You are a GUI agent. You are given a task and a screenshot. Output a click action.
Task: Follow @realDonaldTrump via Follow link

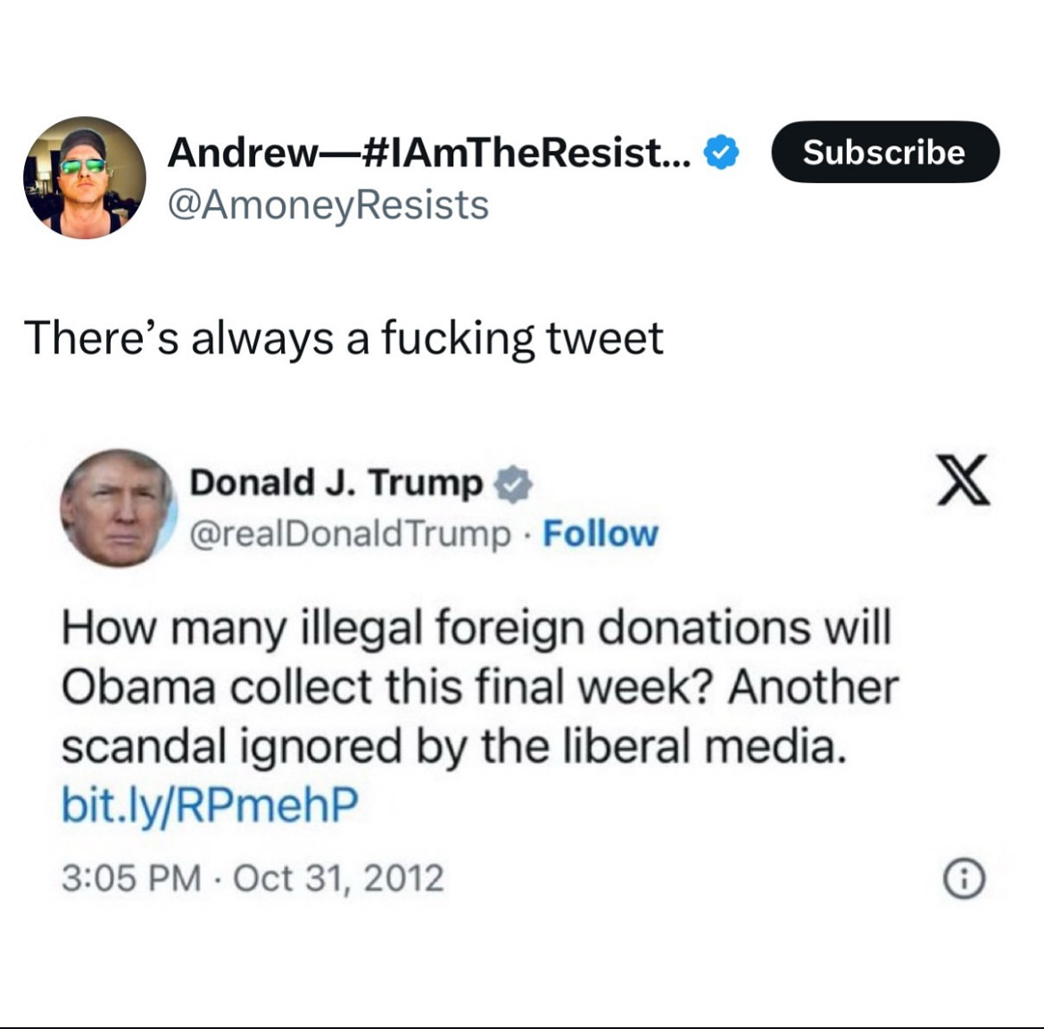tap(600, 534)
